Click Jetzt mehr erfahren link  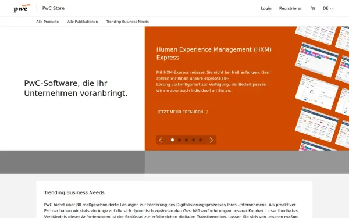(183, 112)
